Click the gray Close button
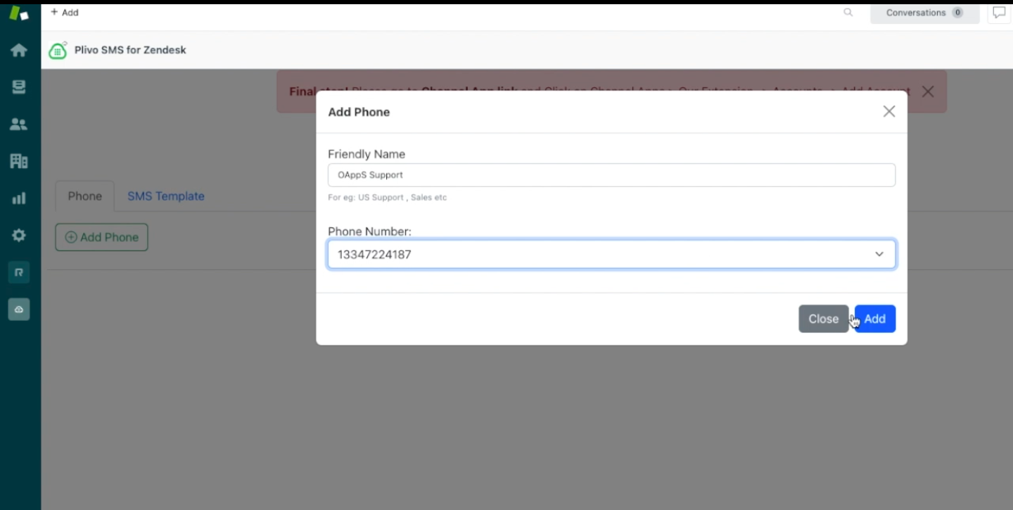 824,319
